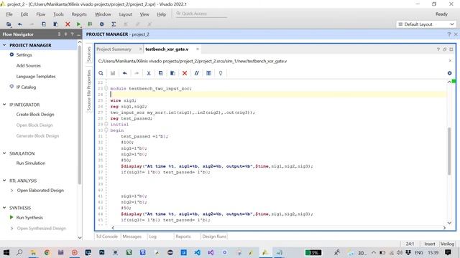The image size is (460, 258).
Task: Open the File menu
Action: [x=9, y=14]
